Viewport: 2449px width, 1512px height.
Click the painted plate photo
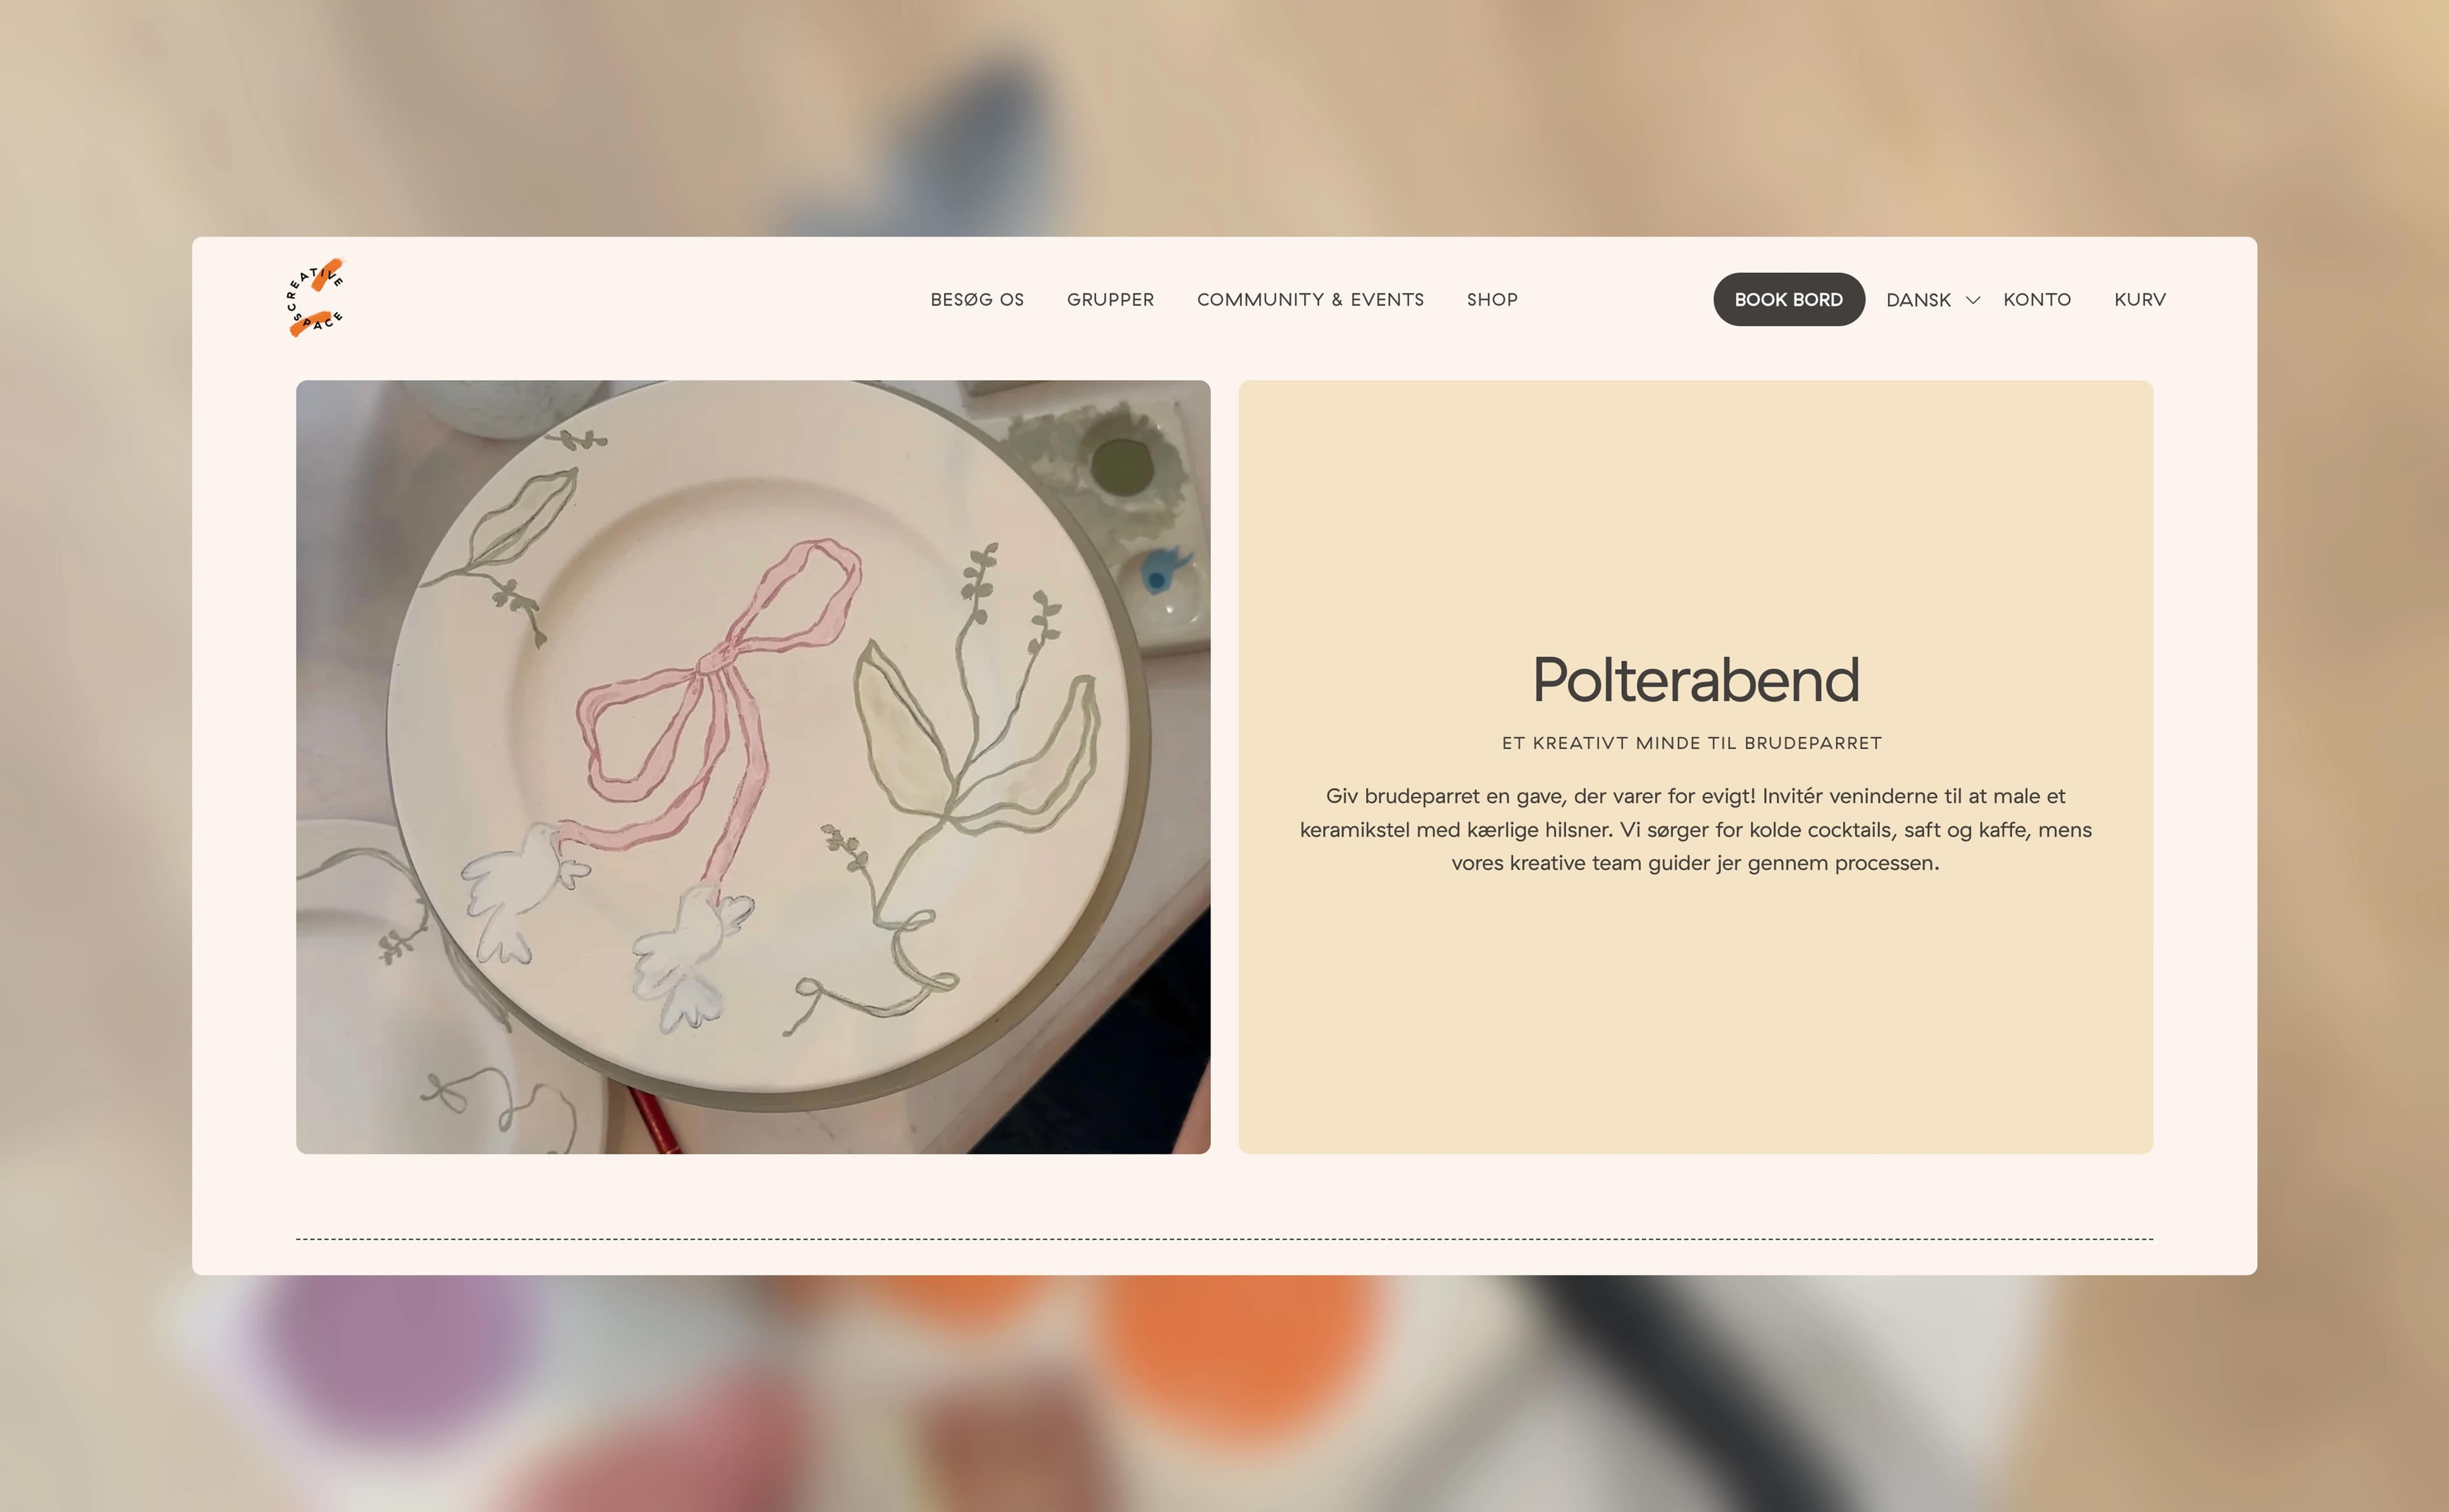pos(753,767)
